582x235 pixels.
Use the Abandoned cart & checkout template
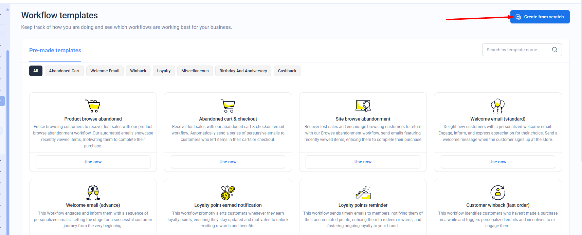click(228, 162)
